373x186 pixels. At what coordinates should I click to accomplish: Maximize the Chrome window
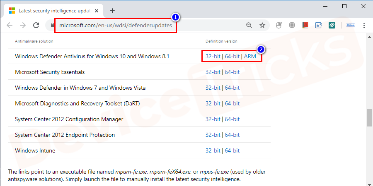[x=344, y=6]
